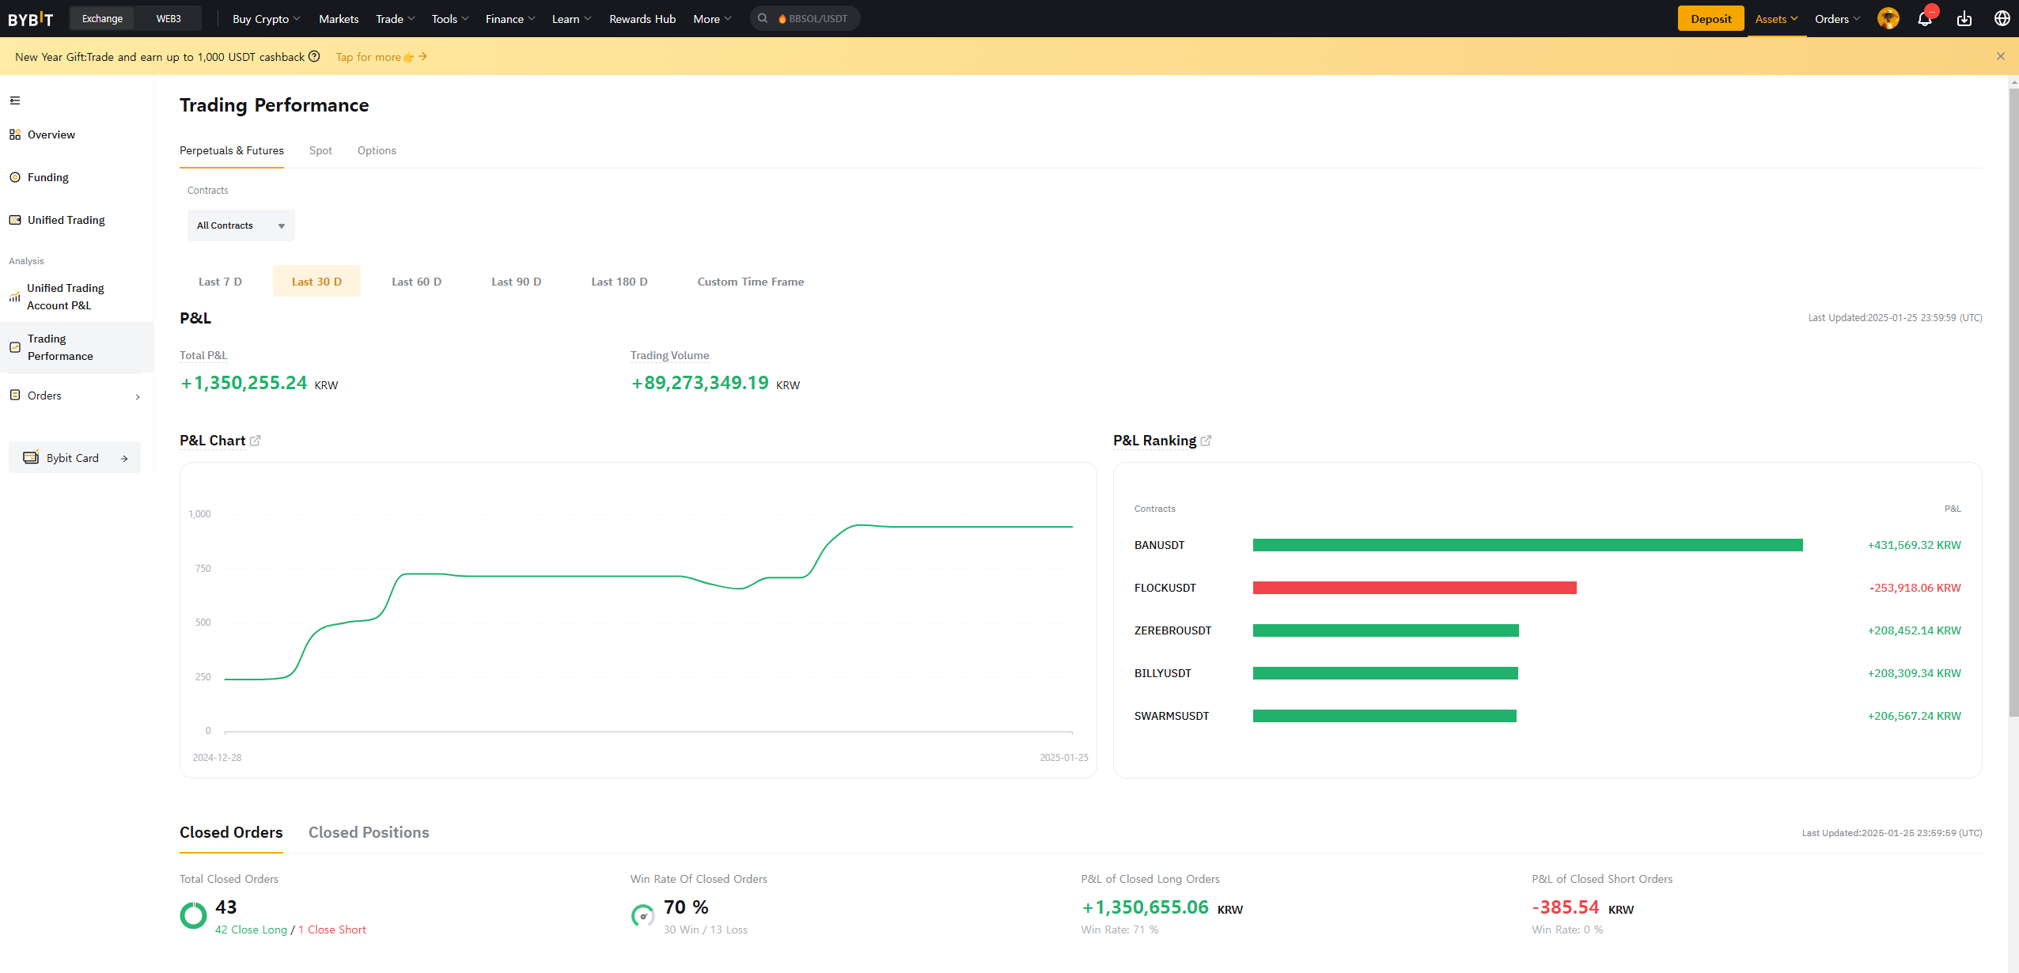Image resolution: width=2019 pixels, height=973 pixels.
Task: Open Rewards Hub
Action: 642,19
